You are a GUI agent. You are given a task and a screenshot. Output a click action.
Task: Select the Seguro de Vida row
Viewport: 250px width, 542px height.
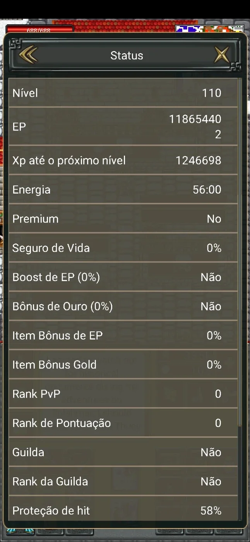point(123,248)
